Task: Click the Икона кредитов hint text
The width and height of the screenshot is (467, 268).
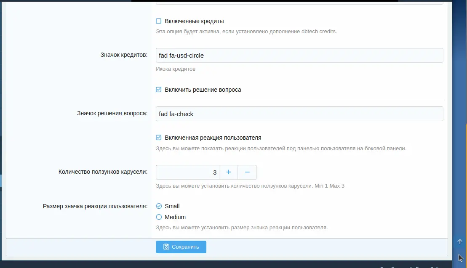Action: point(176,69)
